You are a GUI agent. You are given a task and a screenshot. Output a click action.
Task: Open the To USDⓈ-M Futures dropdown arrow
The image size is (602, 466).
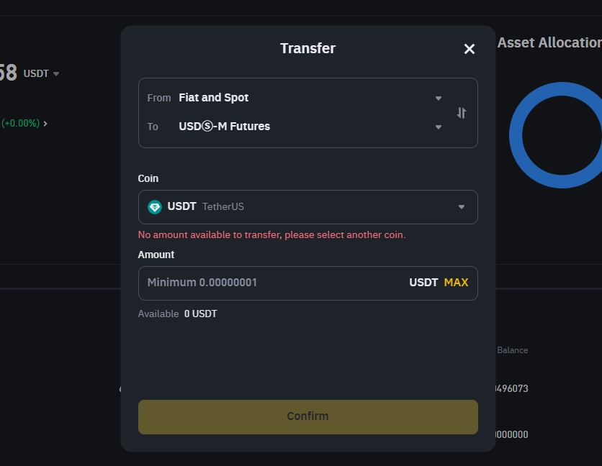pos(438,127)
